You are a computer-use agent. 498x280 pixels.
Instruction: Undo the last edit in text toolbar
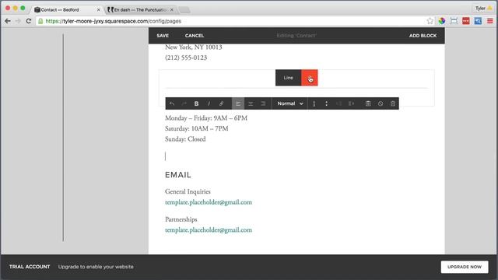click(x=172, y=103)
